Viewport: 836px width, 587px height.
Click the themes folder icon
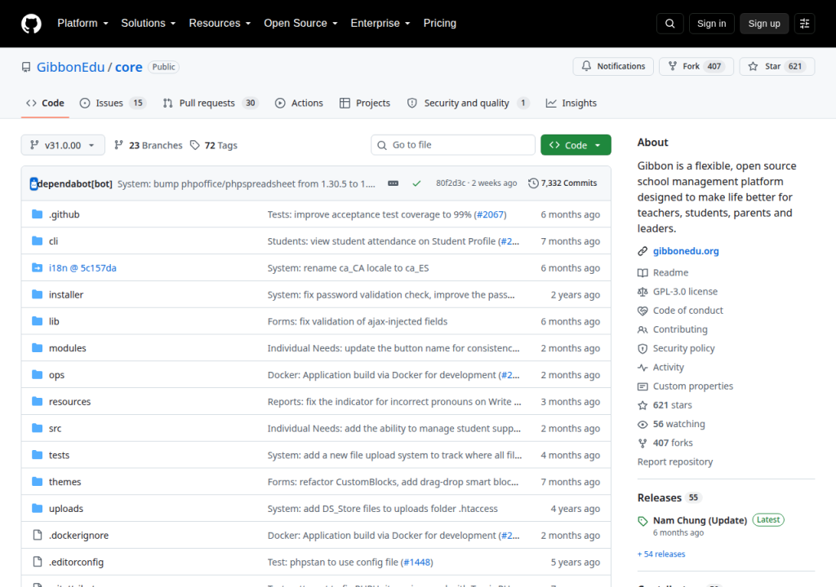click(37, 482)
